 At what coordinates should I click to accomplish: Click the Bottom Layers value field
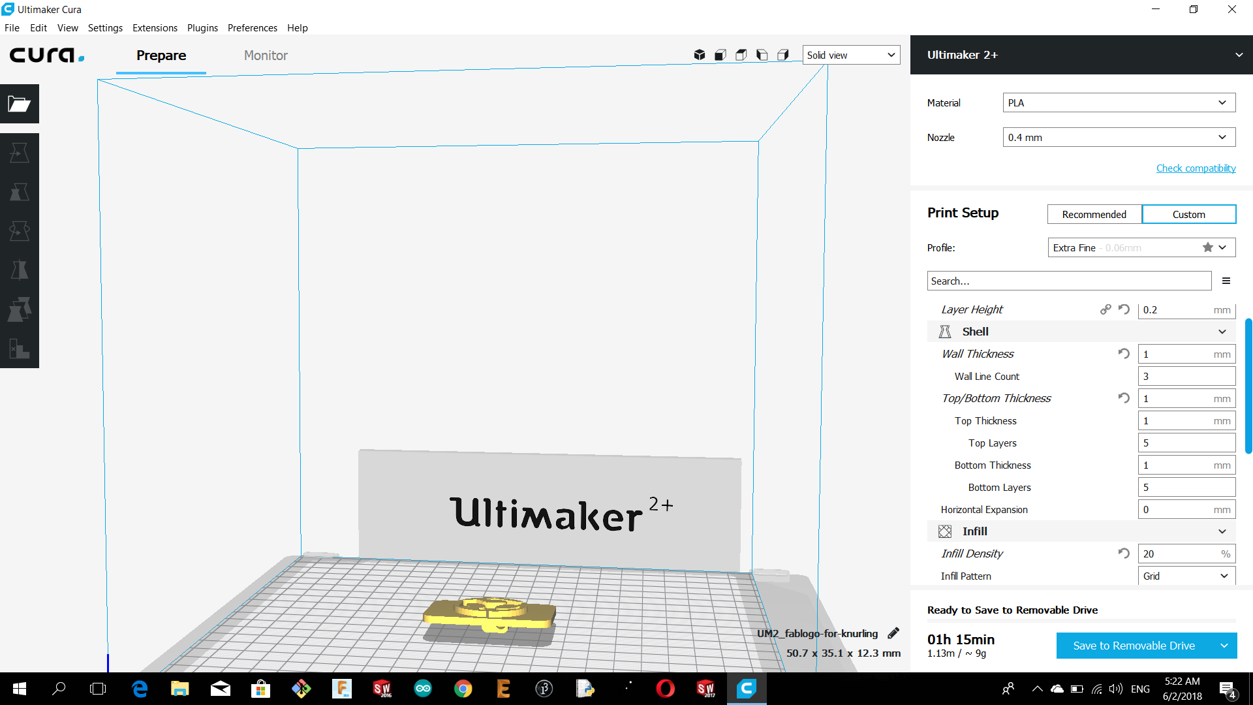pos(1187,487)
